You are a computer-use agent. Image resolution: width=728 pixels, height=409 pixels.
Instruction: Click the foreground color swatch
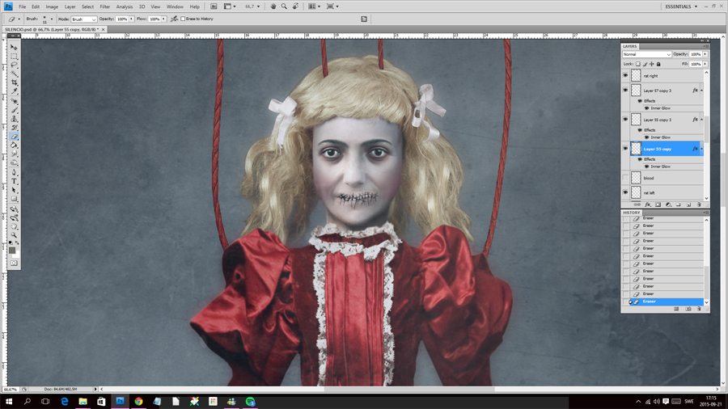click(12, 250)
